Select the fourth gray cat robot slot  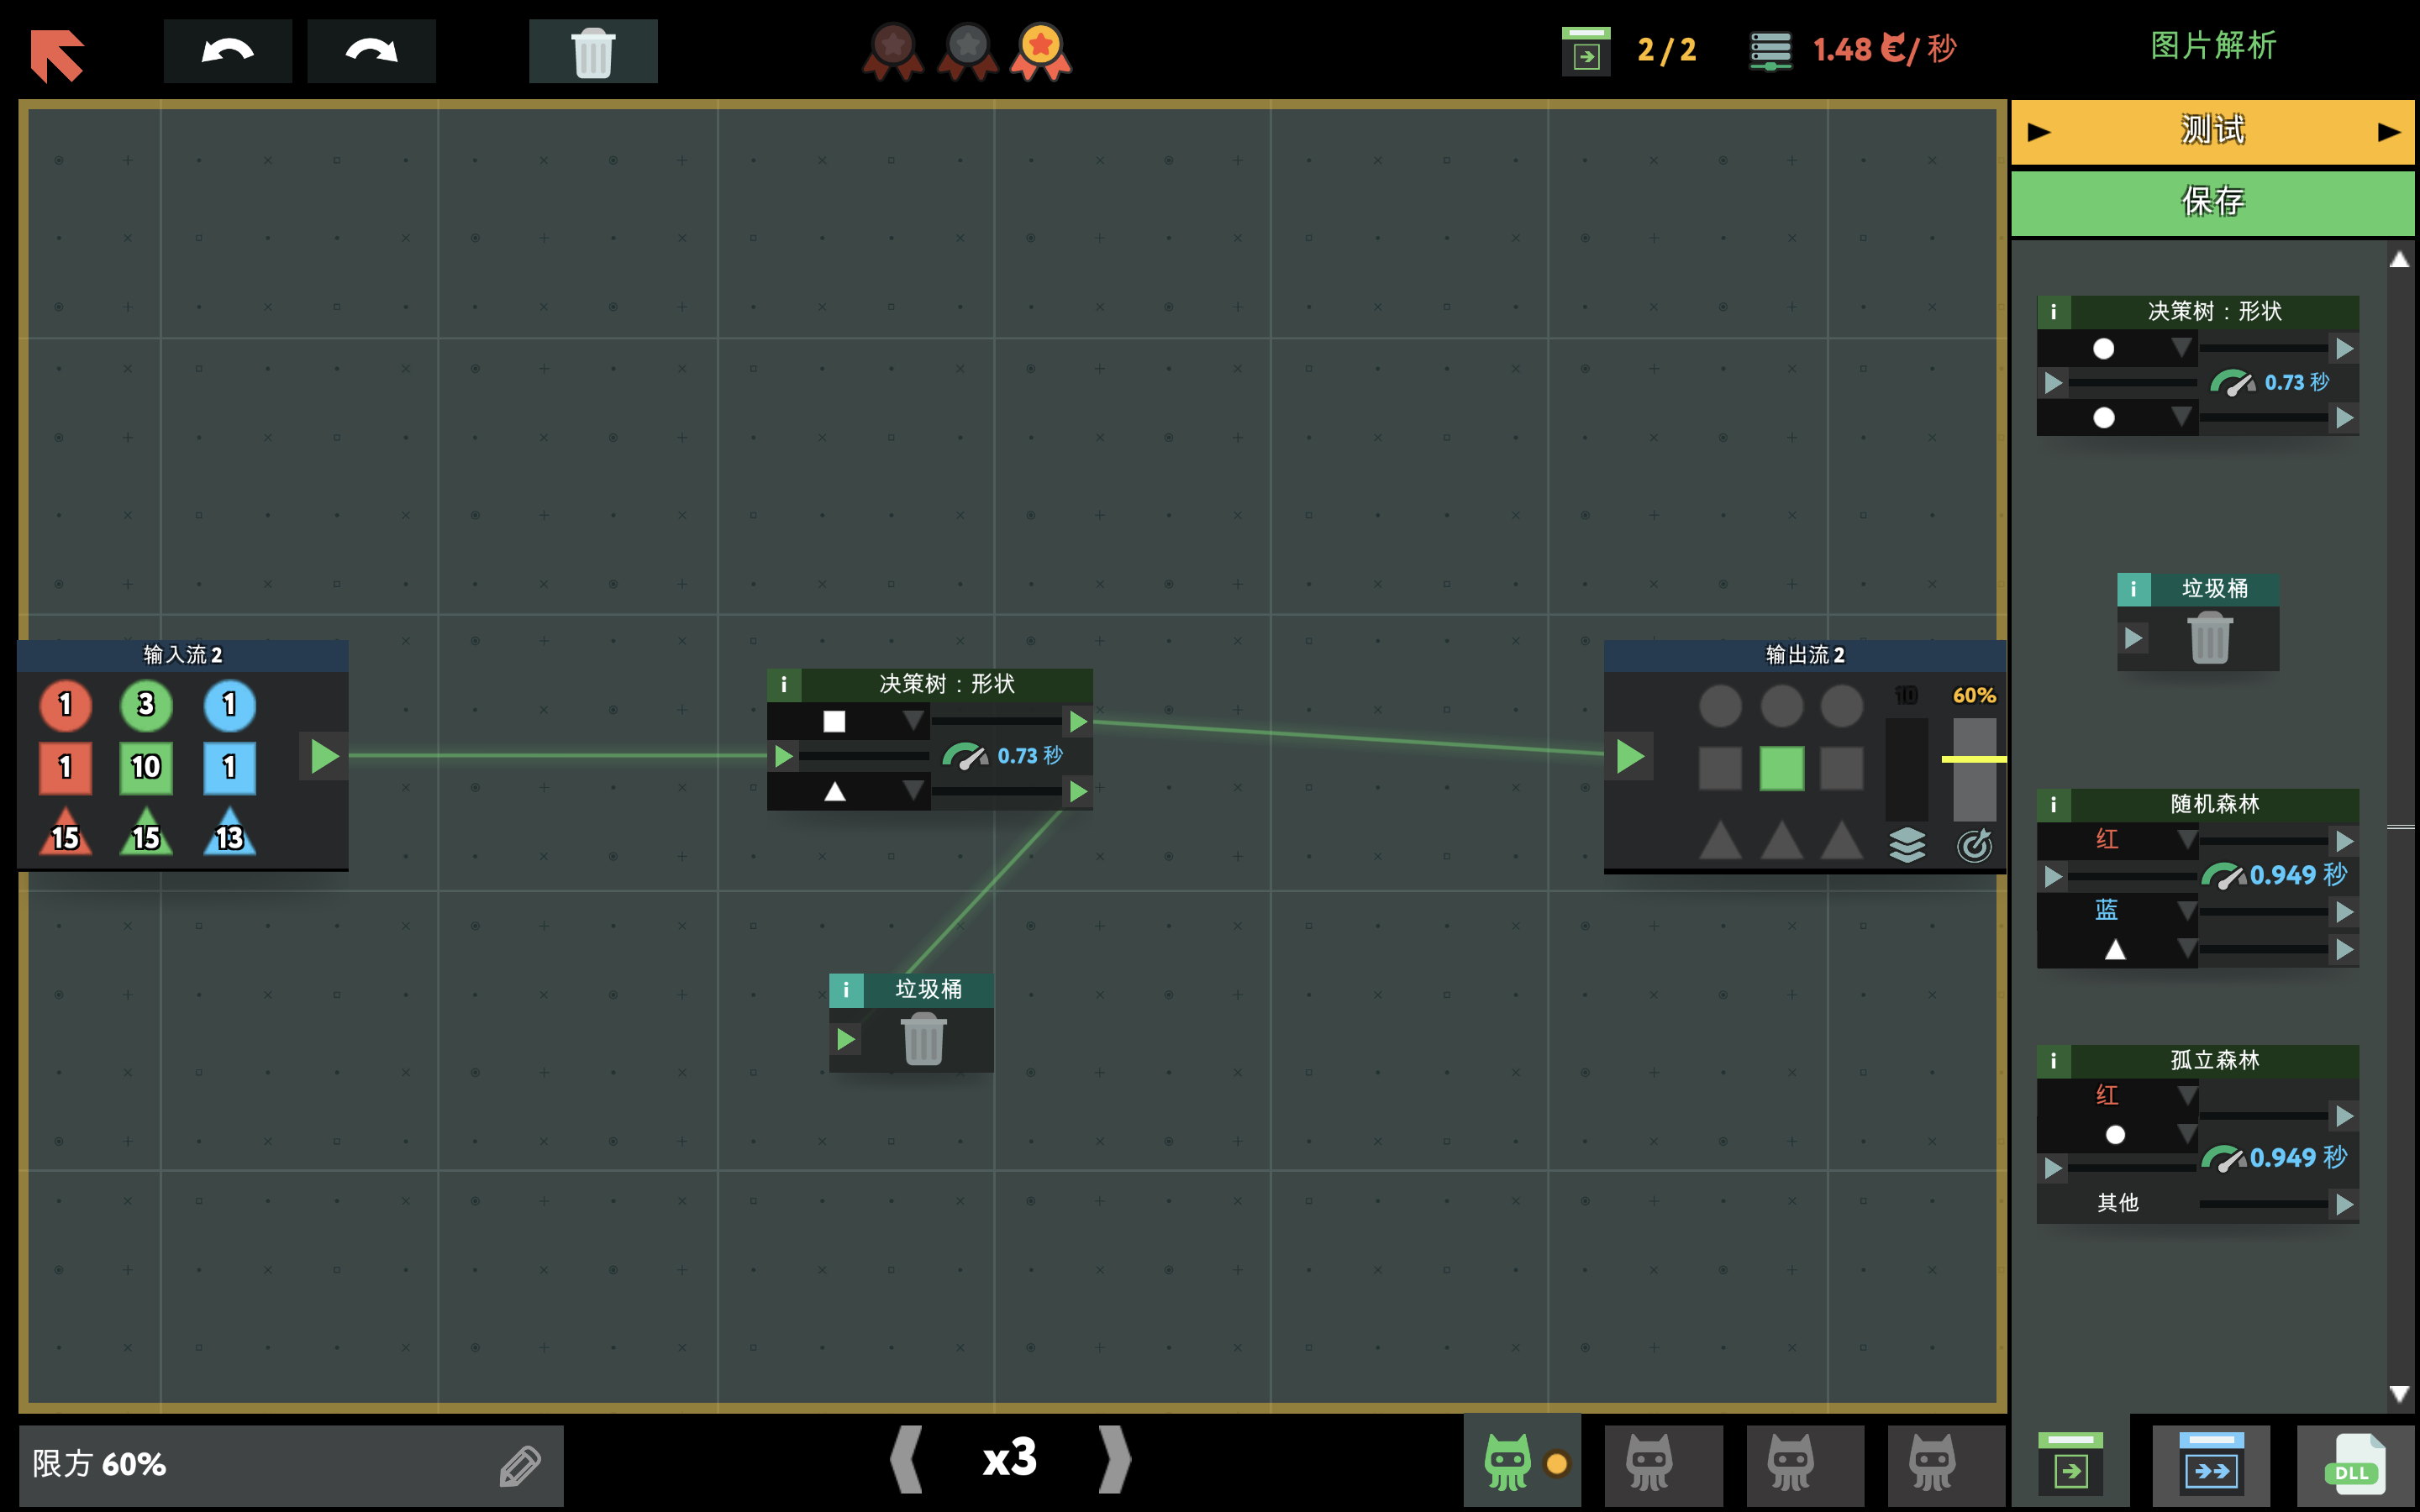tap(1933, 1463)
